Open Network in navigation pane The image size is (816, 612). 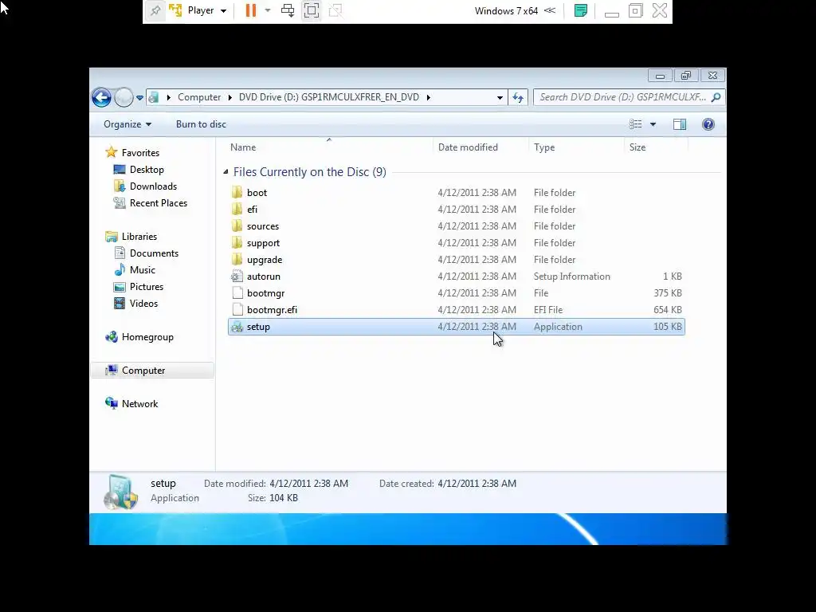(x=139, y=404)
